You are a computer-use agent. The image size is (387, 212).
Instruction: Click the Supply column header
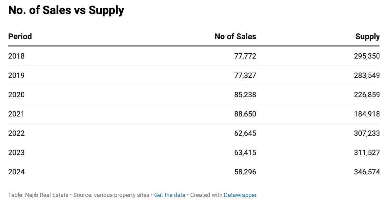click(367, 36)
